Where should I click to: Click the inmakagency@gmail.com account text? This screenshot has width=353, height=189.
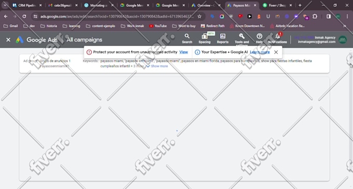click(317, 42)
